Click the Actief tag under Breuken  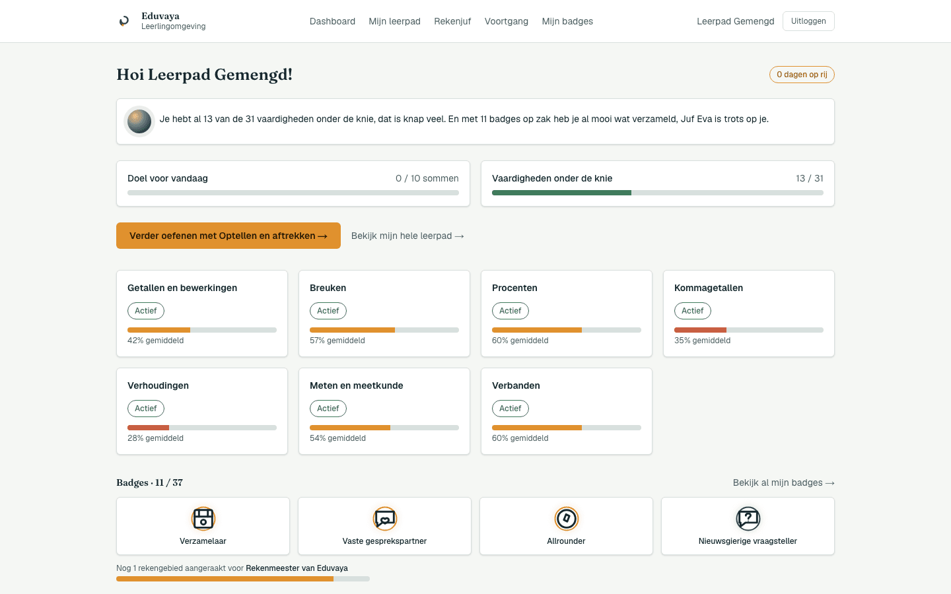328,311
